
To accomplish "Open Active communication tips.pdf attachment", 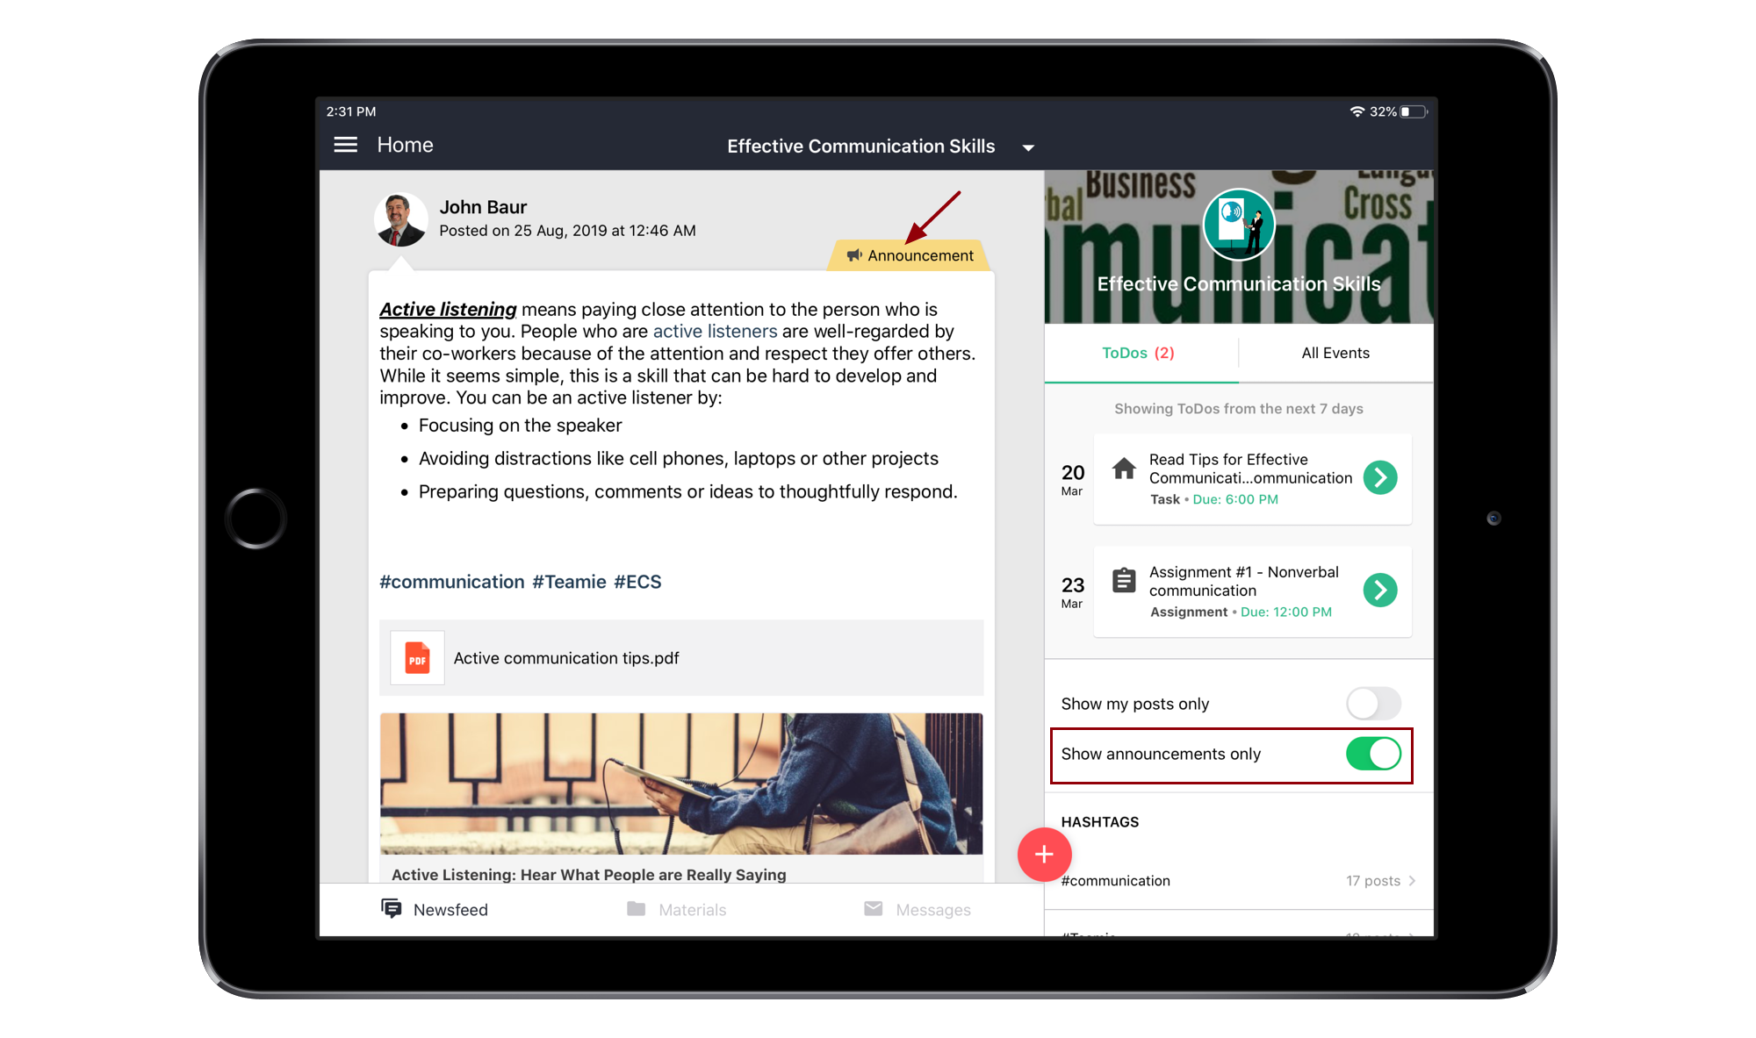I will tap(681, 658).
